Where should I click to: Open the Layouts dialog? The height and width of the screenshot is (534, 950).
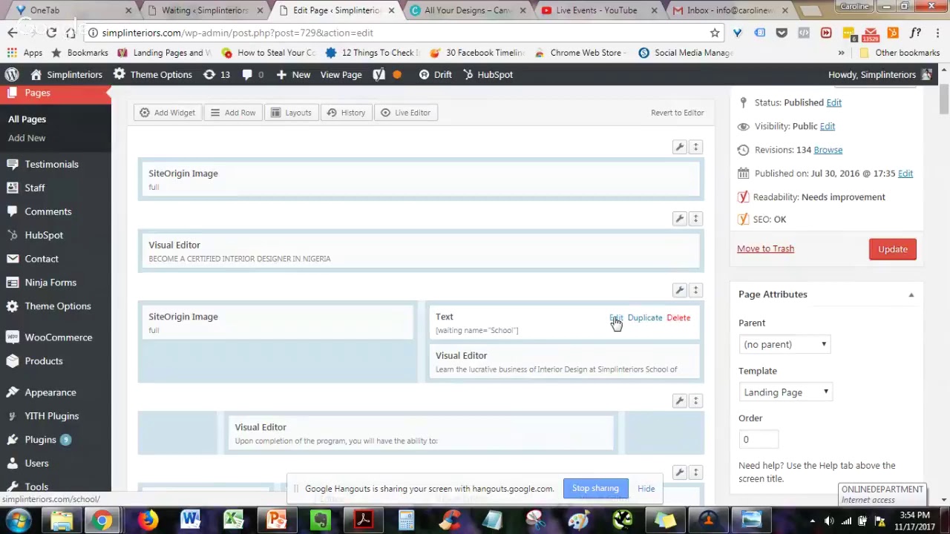[291, 113]
